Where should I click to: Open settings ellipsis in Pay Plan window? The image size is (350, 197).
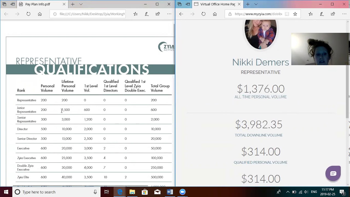(169, 14)
